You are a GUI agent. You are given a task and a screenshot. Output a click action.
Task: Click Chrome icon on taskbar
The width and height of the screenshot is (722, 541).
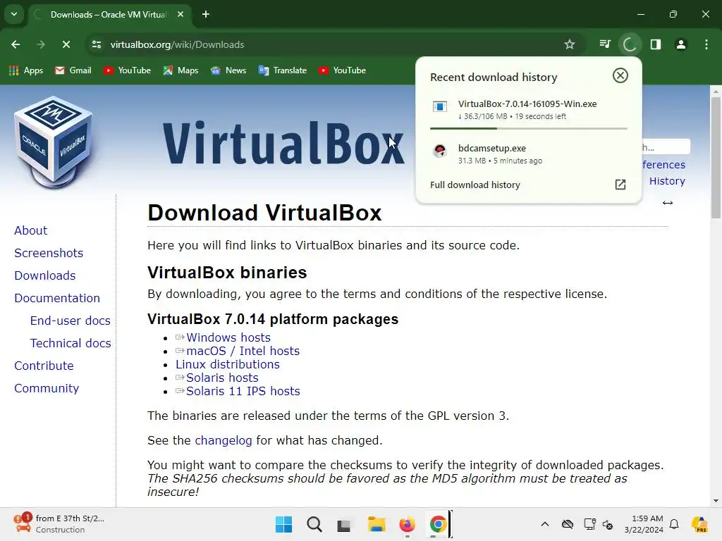tap(438, 524)
